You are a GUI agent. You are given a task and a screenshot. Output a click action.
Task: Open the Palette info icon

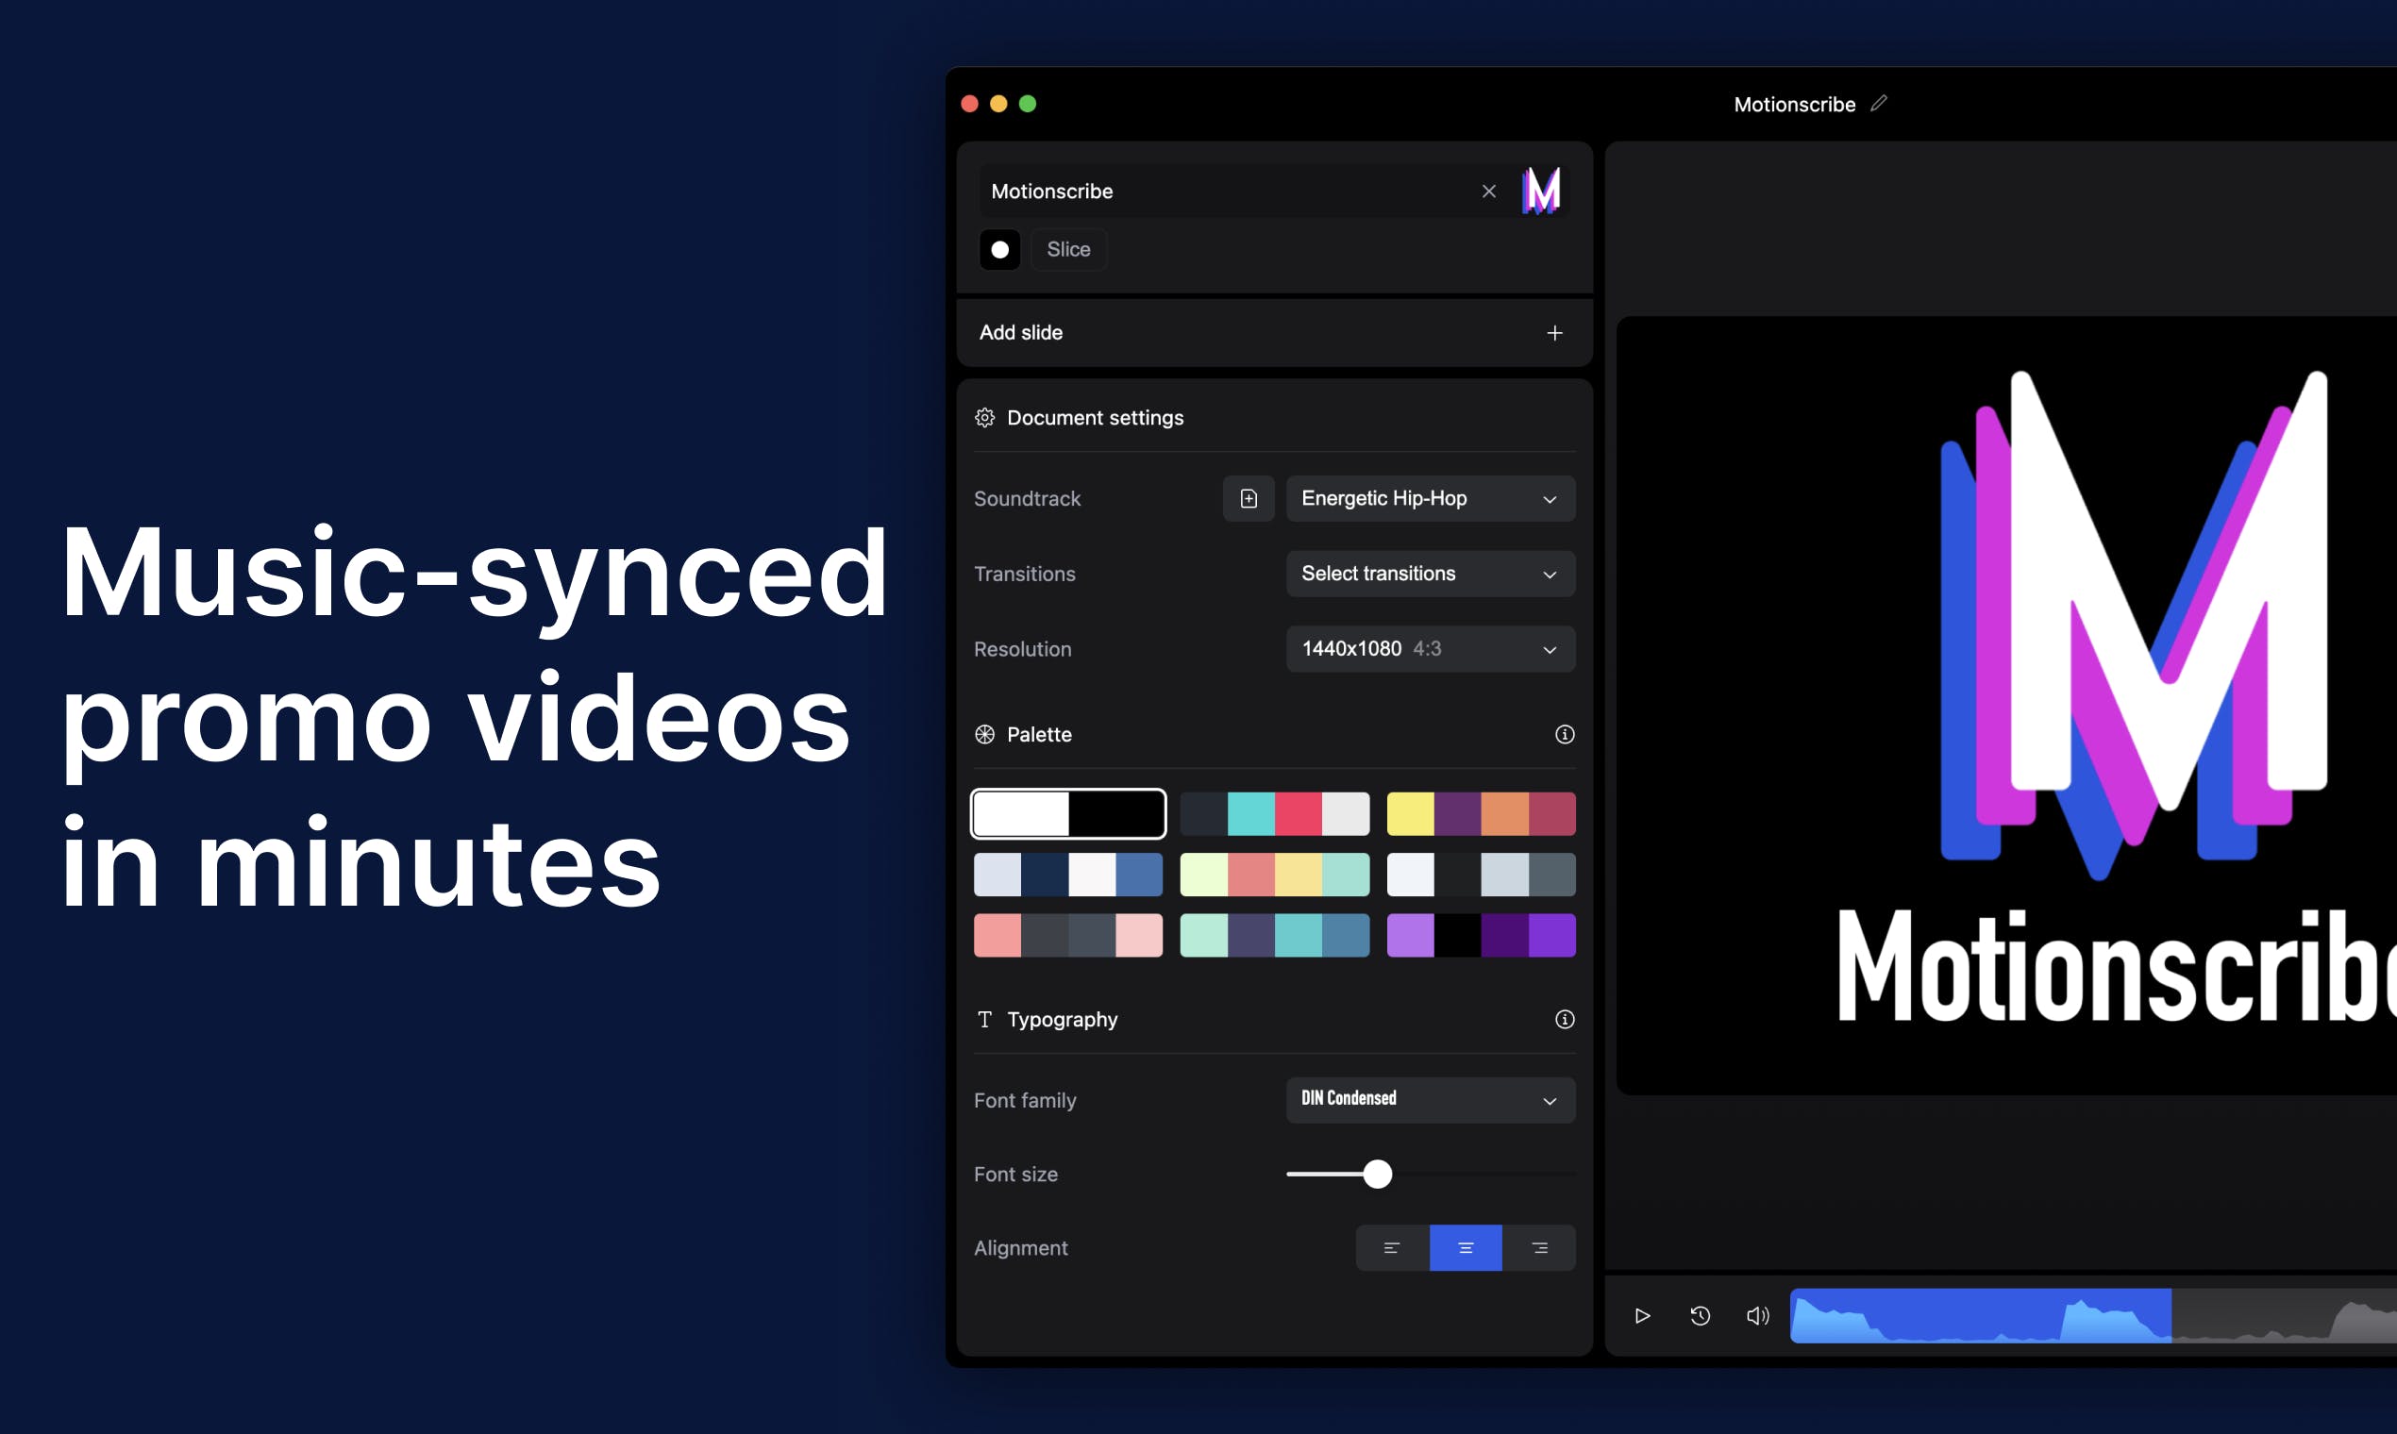point(1564,734)
